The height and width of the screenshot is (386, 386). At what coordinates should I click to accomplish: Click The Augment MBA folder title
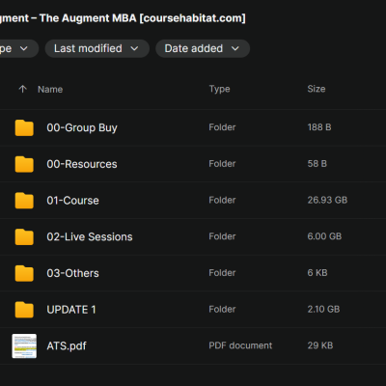click(123, 18)
